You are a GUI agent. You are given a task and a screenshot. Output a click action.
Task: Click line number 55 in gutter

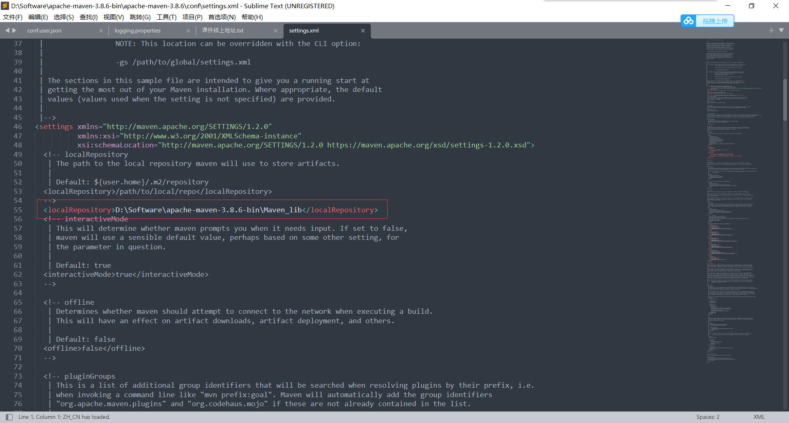(18, 210)
